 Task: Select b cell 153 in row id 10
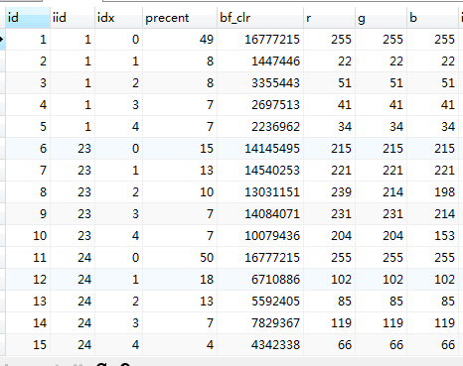point(432,236)
